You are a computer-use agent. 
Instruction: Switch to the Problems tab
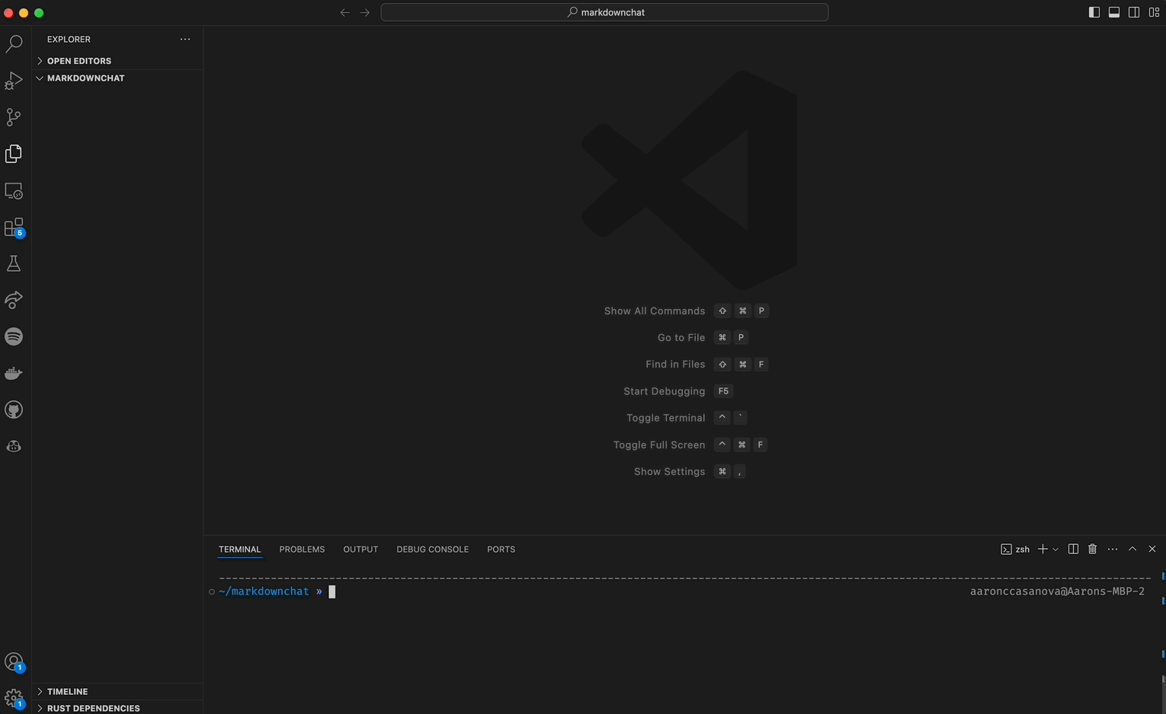(302, 549)
